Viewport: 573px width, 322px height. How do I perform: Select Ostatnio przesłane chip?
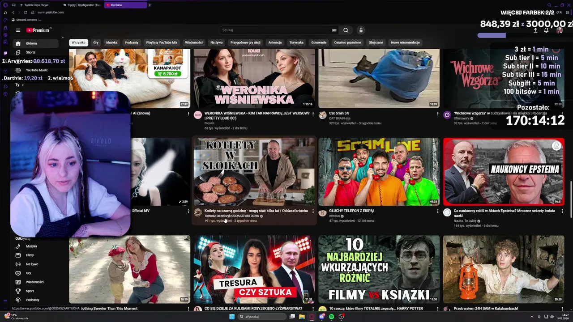(347, 42)
